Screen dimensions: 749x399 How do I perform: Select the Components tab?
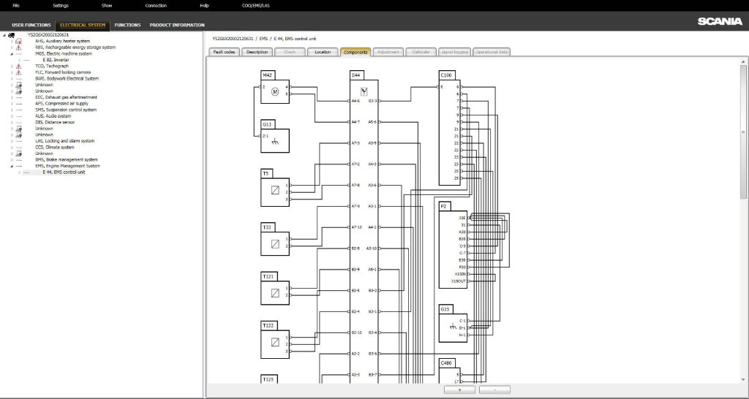click(355, 52)
